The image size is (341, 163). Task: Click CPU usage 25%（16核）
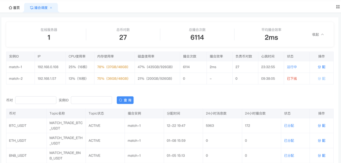(78, 67)
